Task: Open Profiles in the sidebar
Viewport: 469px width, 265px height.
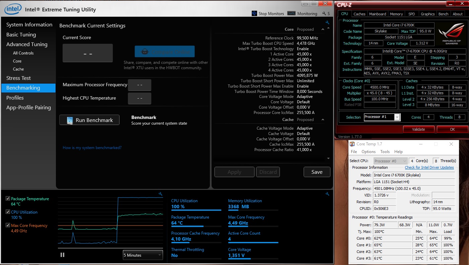Action: click(15, 98)
